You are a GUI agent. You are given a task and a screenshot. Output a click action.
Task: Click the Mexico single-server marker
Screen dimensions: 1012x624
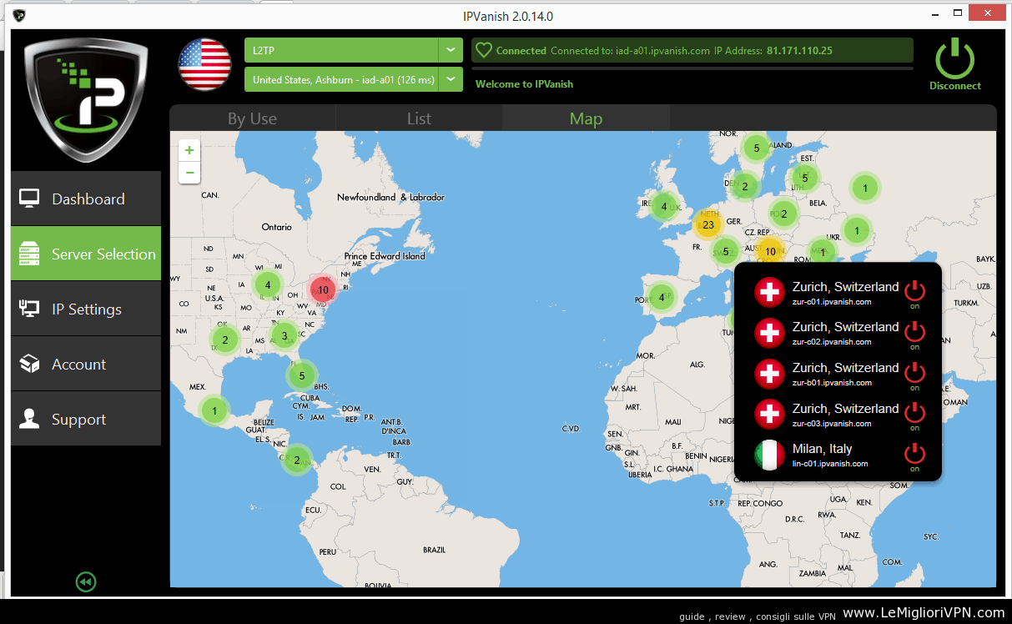point(214,410)
